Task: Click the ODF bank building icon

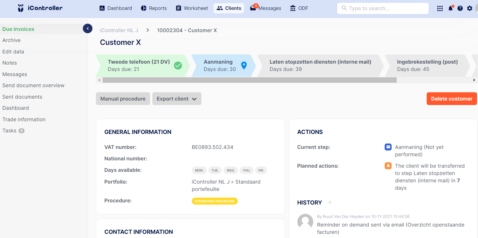Action: [x=293, y=8]
